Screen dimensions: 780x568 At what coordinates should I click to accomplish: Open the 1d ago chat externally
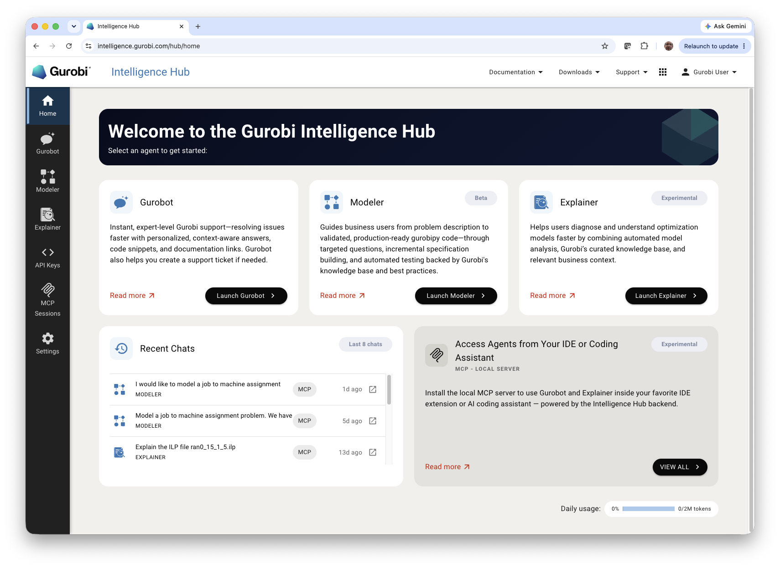pos(373,389)
